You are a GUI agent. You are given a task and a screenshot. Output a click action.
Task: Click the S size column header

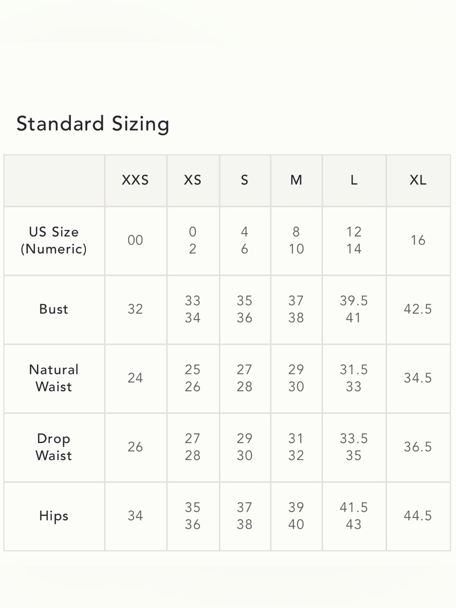(x=244, y=180)
